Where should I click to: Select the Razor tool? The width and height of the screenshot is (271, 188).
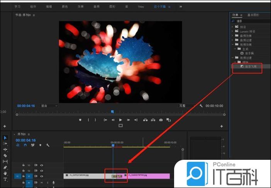click(x=5, y=156)
